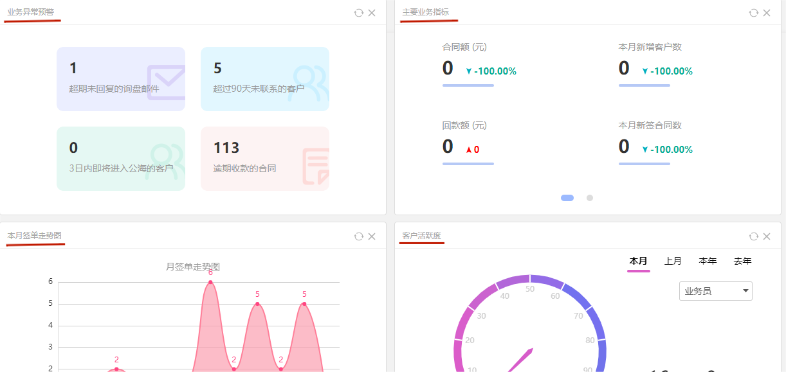The image size is (786, 372).
Task: Open the 逾期收款的合同 card
Action: [265, 159]
